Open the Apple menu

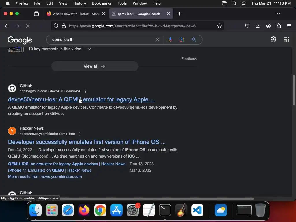pyautogui.click(x=8, y=3)
